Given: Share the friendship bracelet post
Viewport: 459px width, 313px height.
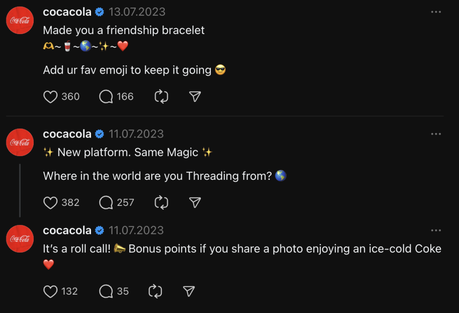Looking at the screenshot, I should pyautogui.click(x=195, y=97).
